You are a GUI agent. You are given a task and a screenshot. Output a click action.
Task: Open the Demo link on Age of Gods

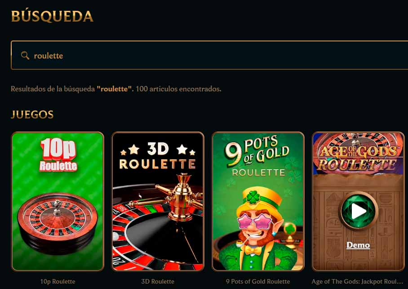click(358, 245)
